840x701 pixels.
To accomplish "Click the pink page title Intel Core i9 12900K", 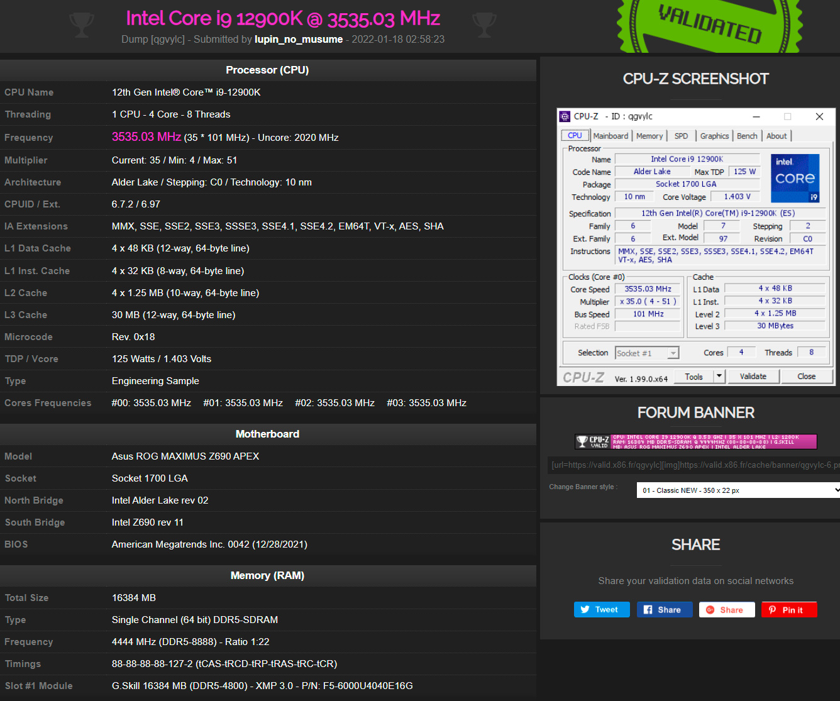I will tap(283, 18).
